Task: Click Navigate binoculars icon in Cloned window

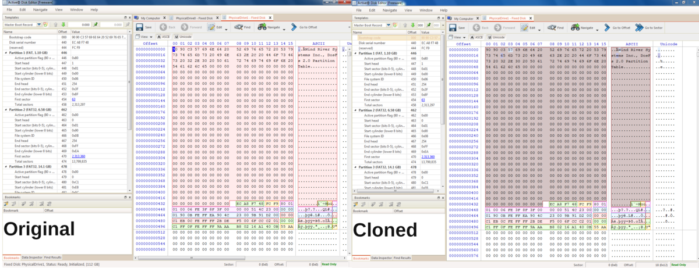Action: (576, 27)
